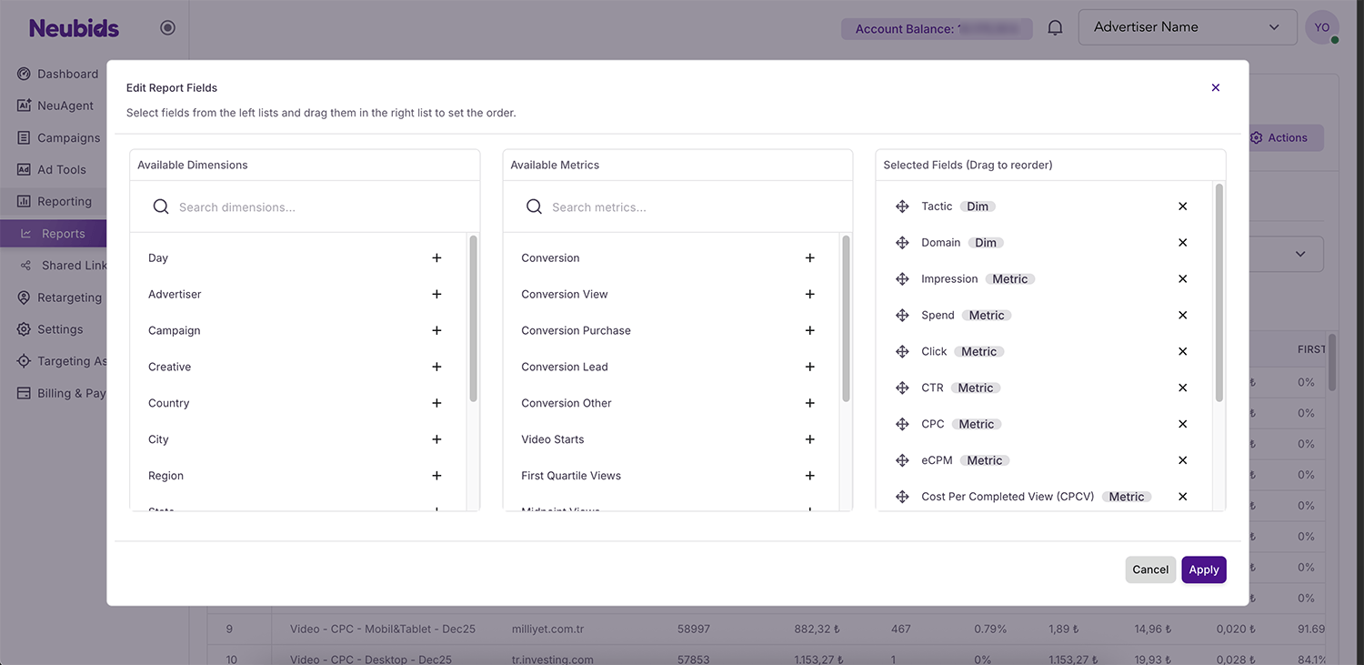Cancel editing report fields
The width and height of the screenshot is (1364, 665).
(1149, 569)
